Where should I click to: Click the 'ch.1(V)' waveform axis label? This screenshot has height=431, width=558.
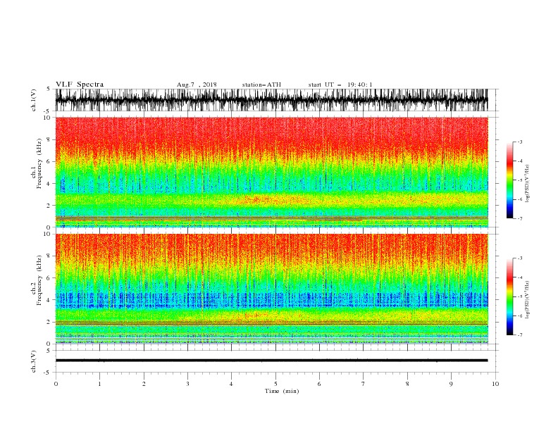pyautogui.click(x=34, y=99)
